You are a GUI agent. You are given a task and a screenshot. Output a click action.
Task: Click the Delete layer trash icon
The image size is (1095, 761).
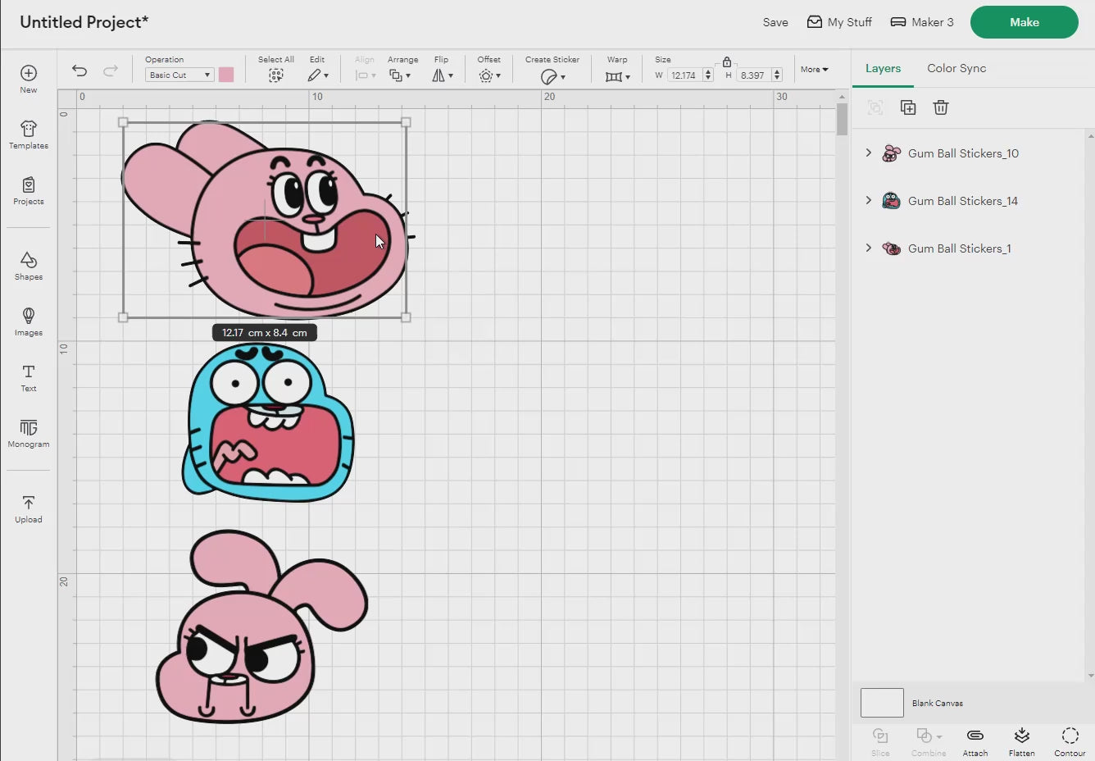click(x=941, y=107)
